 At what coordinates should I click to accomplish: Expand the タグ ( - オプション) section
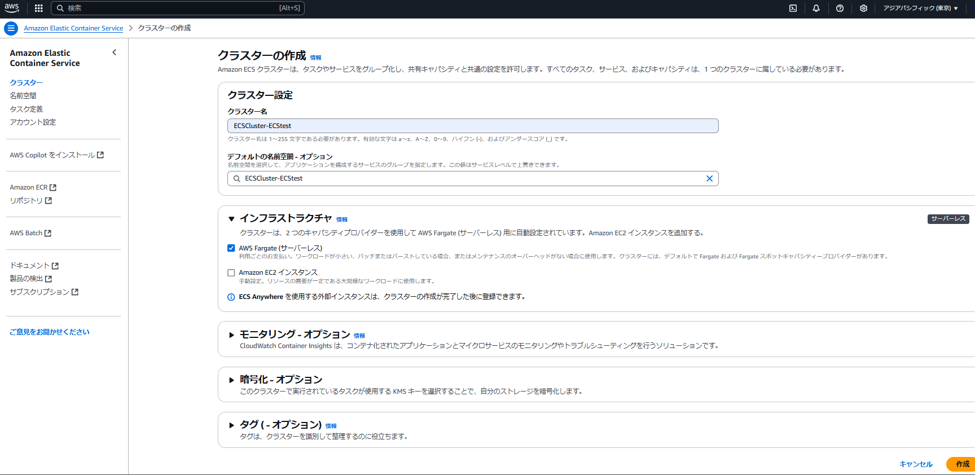click(x=231, y=425)
